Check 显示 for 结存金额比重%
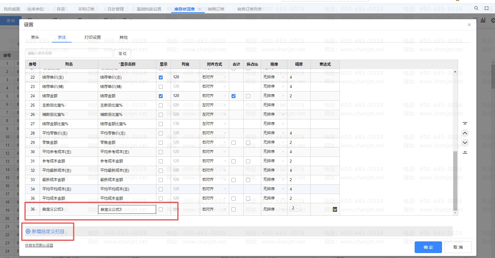The image size is (495, 258). point(161,124)
